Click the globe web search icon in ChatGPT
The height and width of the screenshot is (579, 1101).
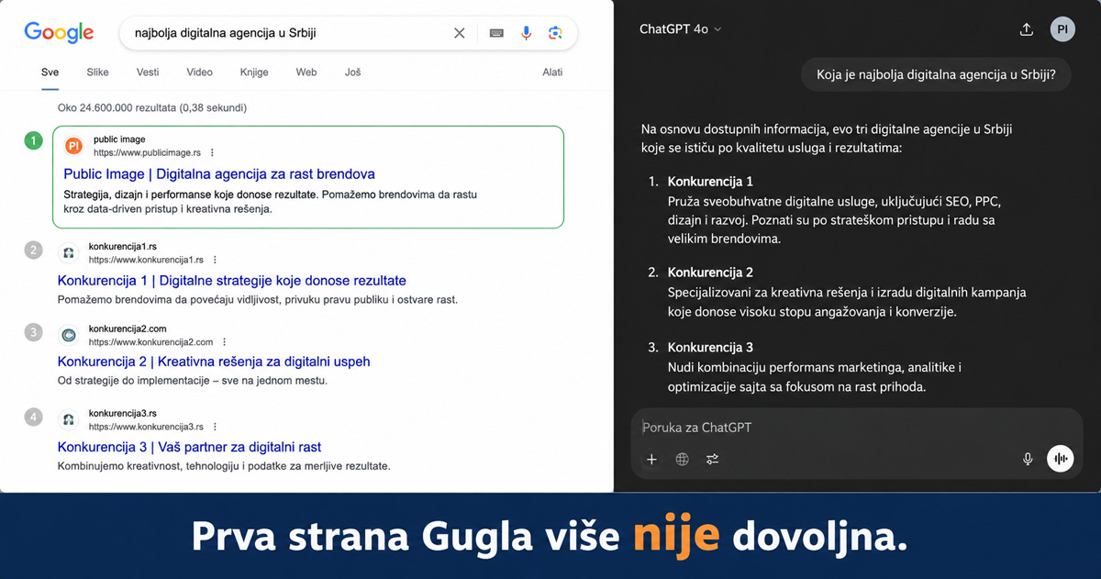682,460
